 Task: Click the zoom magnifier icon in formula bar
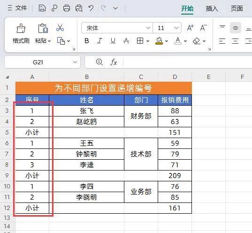click(x=99, y=62)
